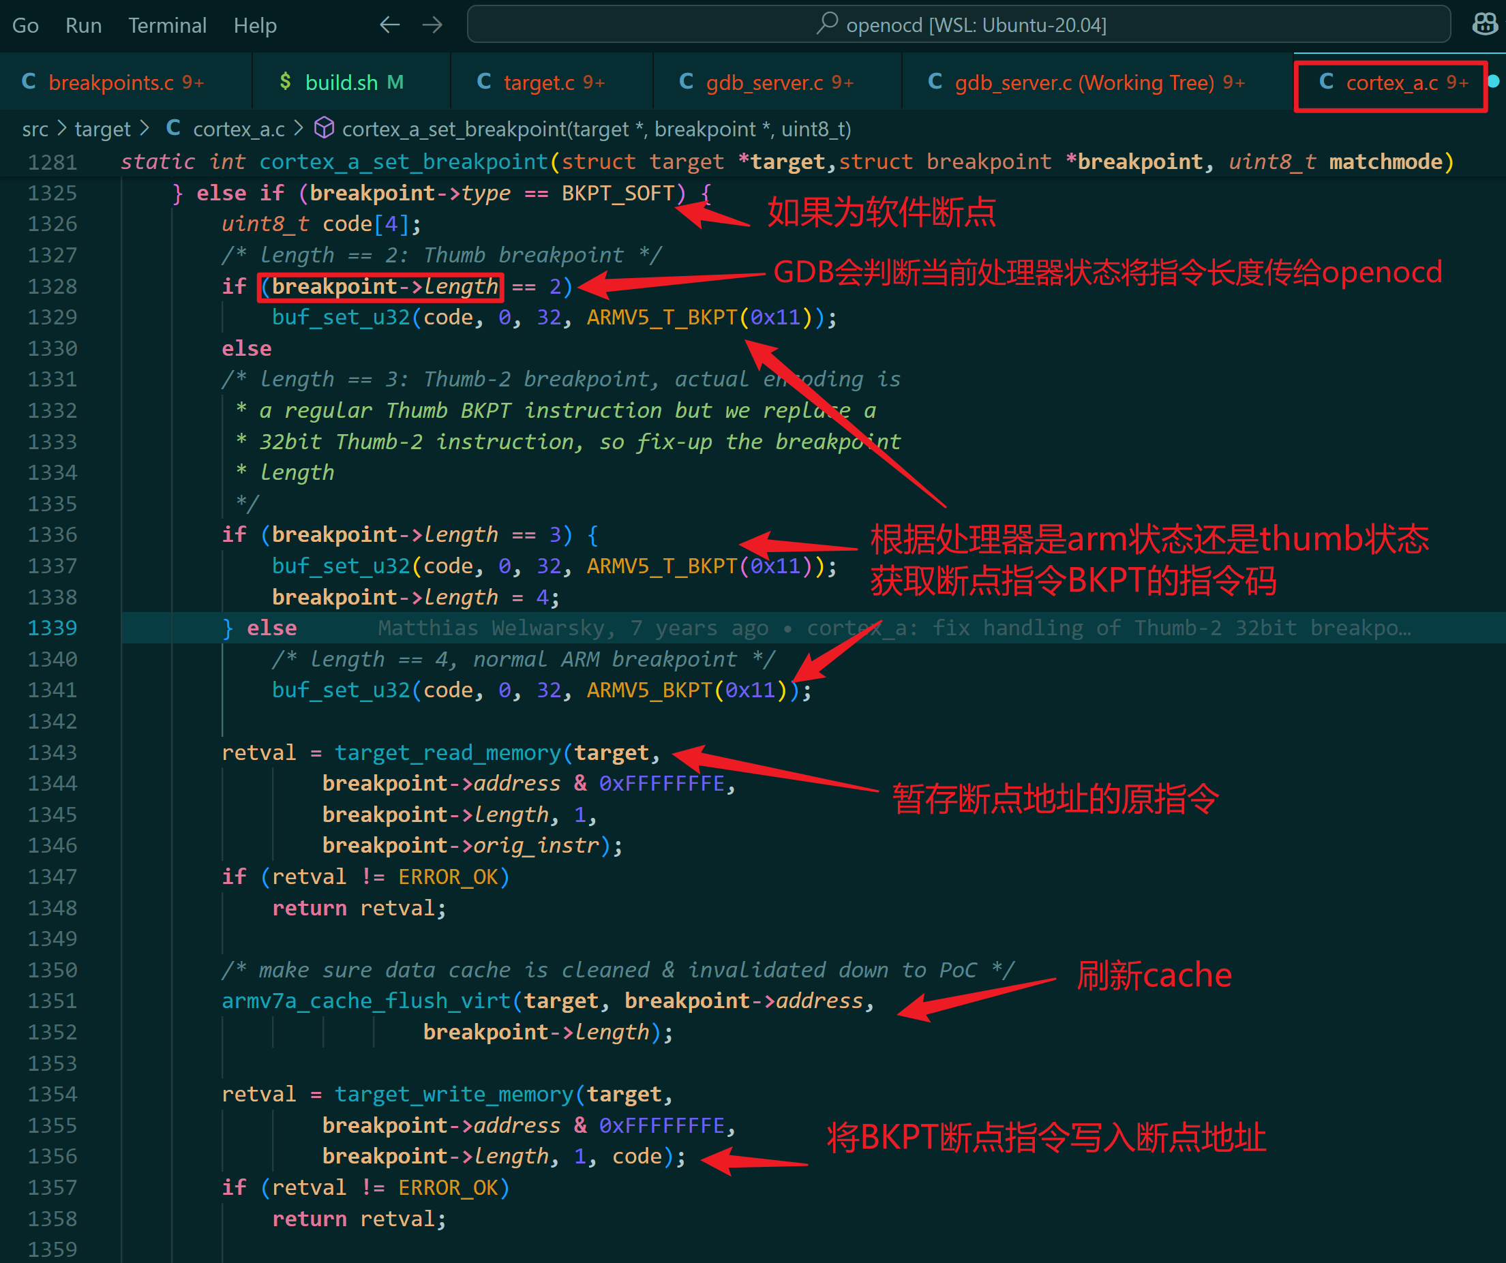Viewport: 1506px width, 1263px height.
Task: Open the Terminal menu
Action: click(x=167, y=25)
